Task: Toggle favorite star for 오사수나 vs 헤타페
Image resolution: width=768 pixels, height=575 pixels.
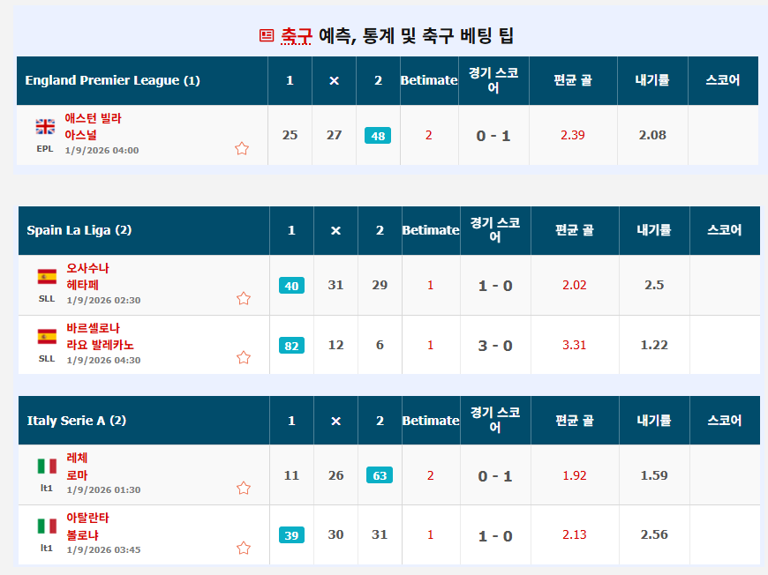Action: [244, 298]
